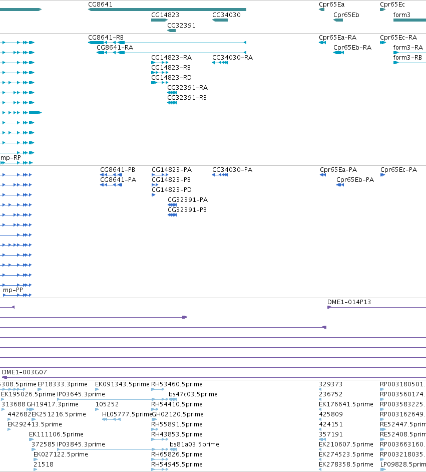Viewport: 426px width, 472px height.
Task: Select the form3 gene label
Action: coord(401,15)
